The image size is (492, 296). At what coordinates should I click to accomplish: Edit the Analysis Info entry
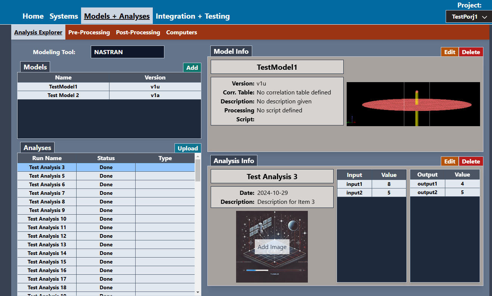click(449, 161)
